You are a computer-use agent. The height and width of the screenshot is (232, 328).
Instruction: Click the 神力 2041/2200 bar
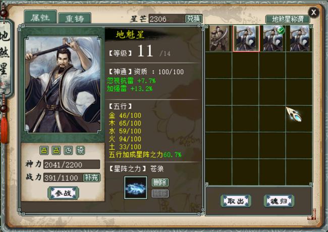click(72, 165)
